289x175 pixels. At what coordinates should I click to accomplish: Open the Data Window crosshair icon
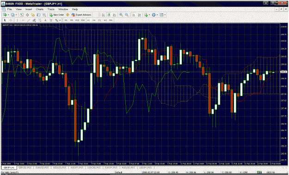click(27, 15)
